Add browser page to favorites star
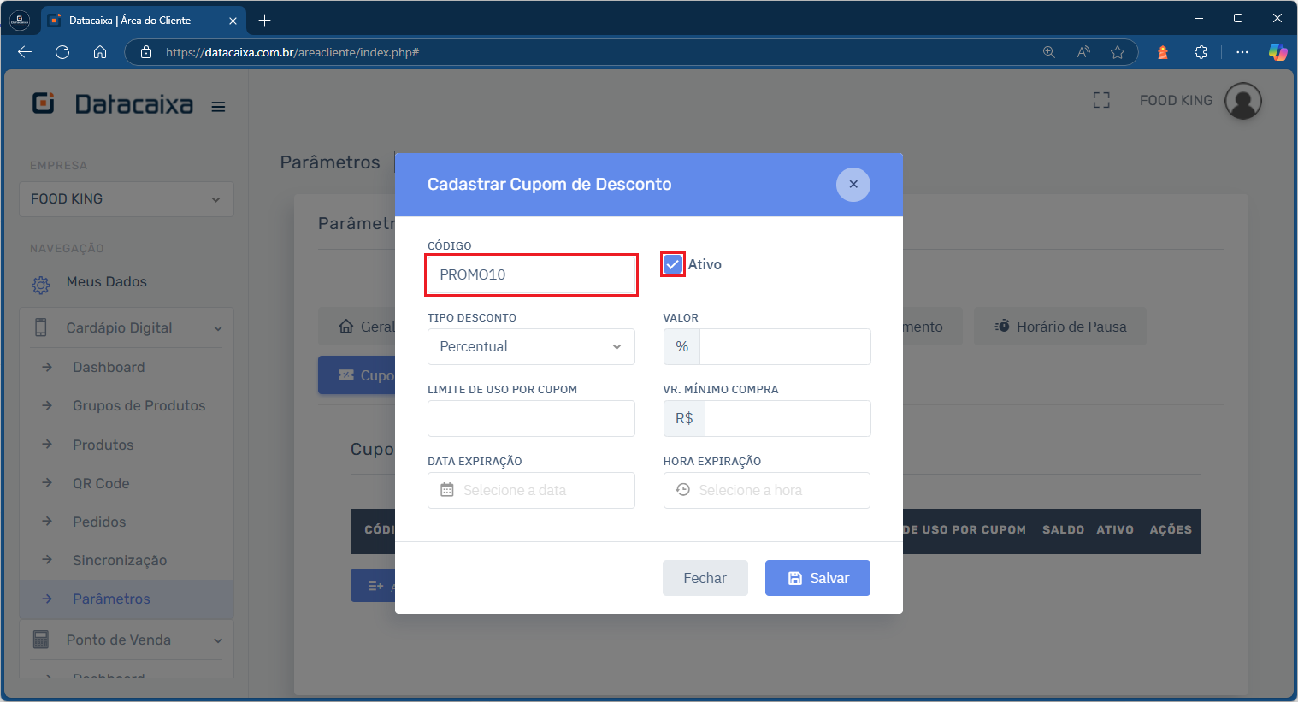Screen dimensions: 1298x702 [x=1117, y=52]
